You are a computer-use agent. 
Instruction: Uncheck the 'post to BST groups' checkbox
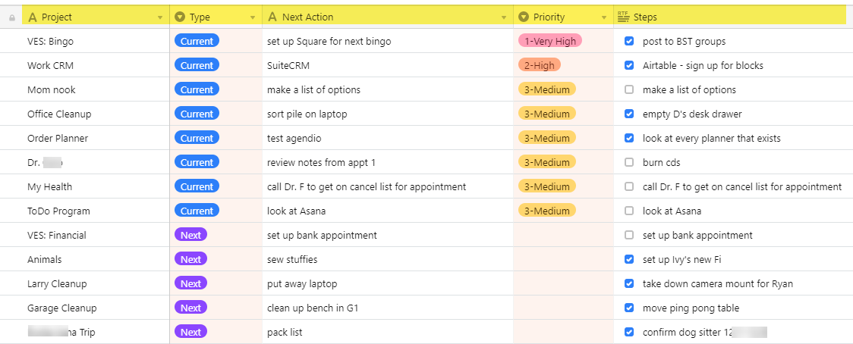628,41
